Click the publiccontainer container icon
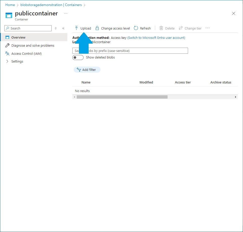The image size is (243, 232). click(9, 15)
